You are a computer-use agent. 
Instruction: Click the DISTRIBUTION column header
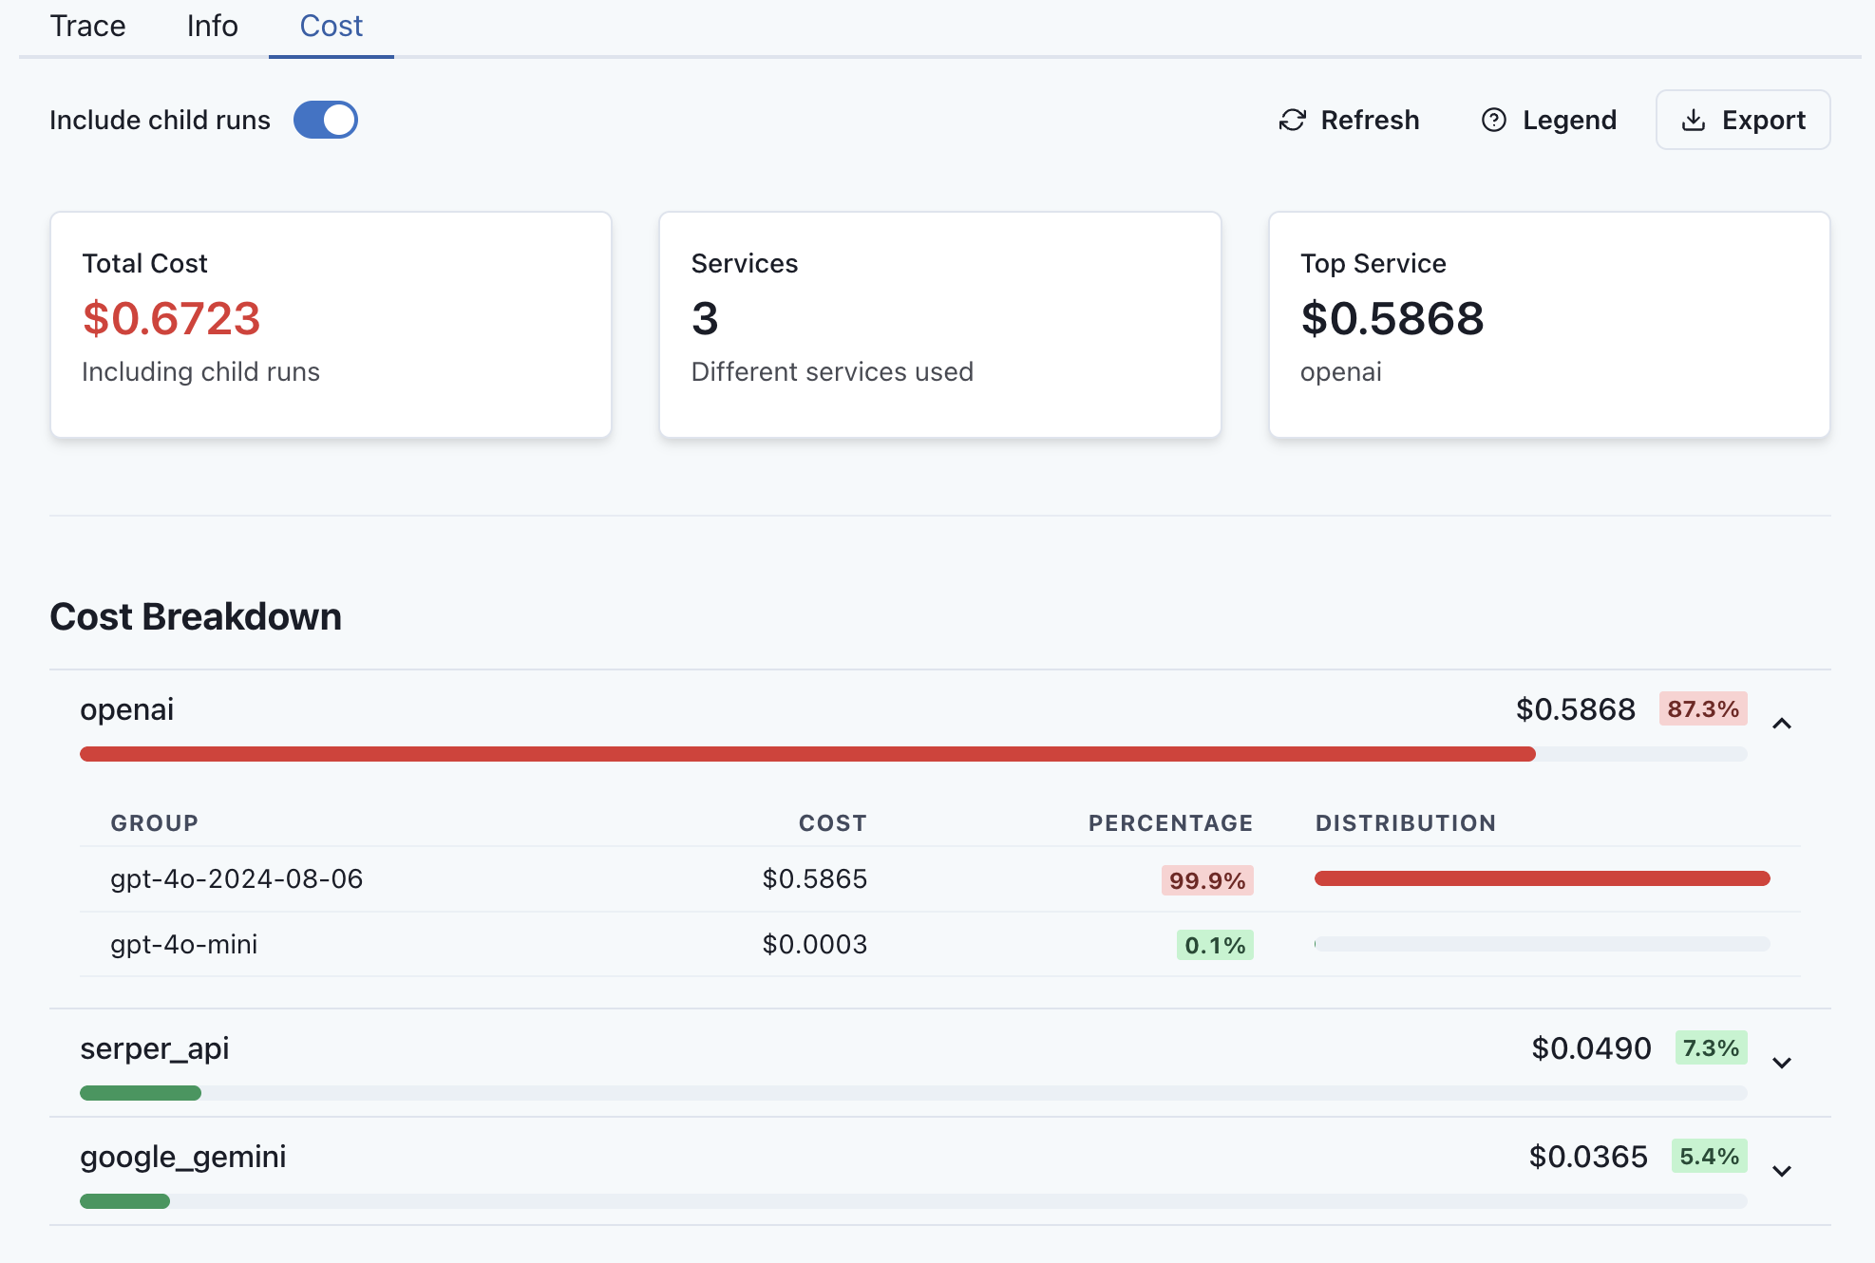point(1406,823)
